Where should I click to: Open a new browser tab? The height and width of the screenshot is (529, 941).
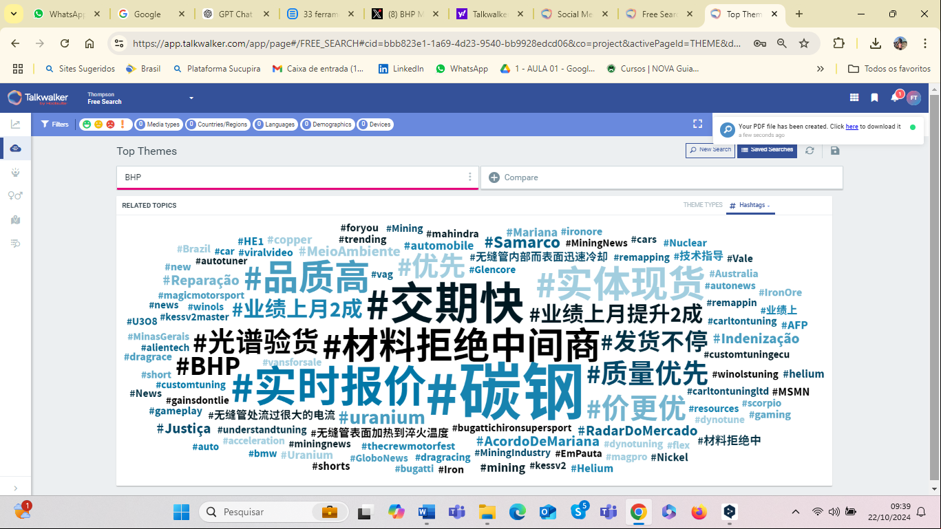[x=799, y=14]
